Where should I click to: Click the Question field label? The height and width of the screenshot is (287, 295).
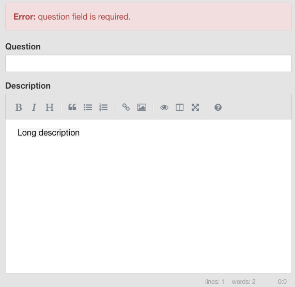click(23, 47)
